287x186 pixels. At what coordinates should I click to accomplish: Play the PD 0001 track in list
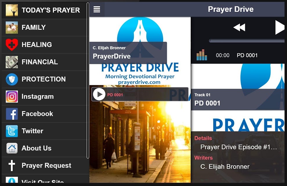pos(99,94)
